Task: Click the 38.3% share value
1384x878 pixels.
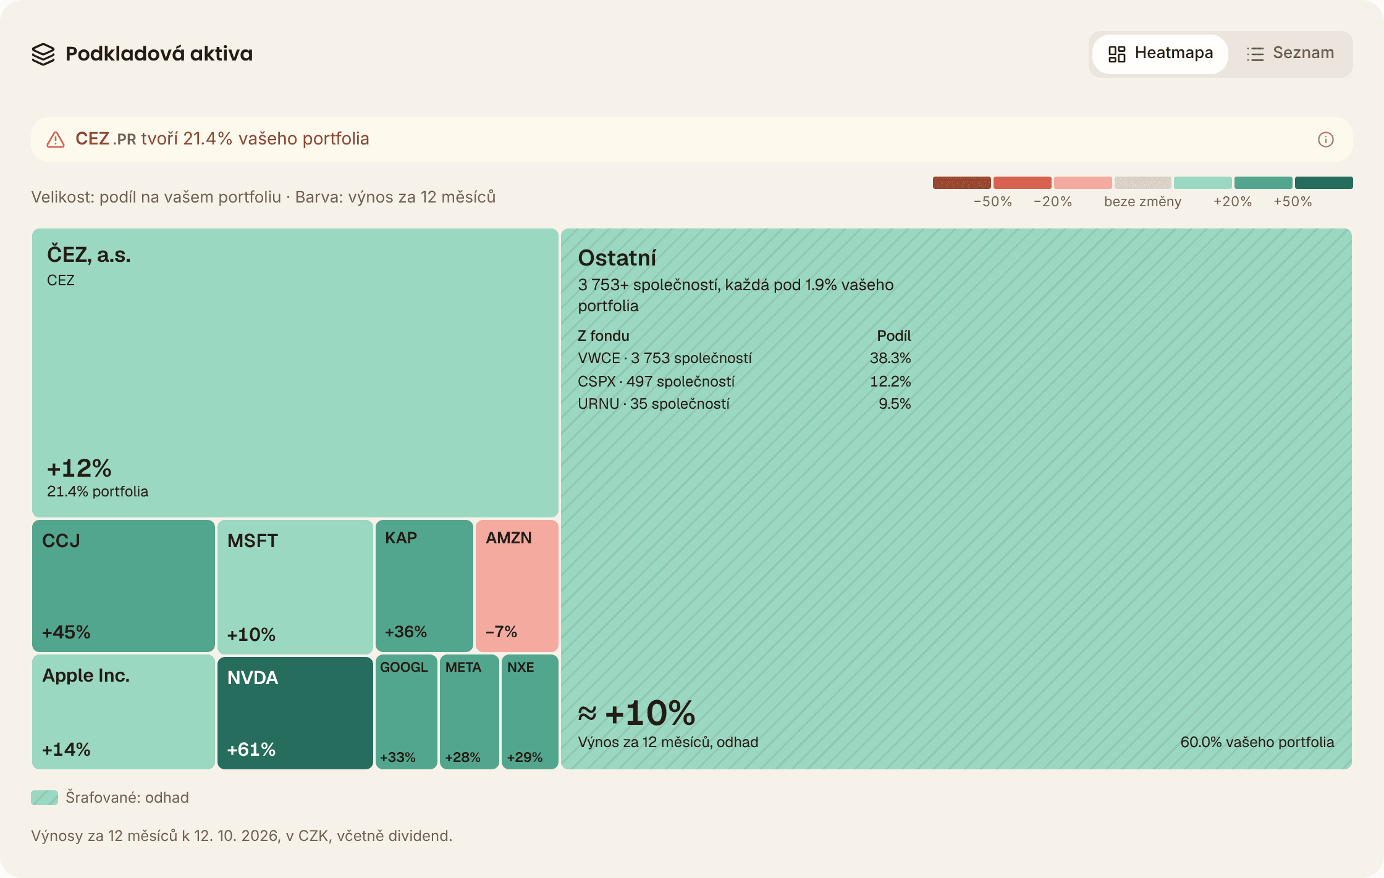Action: [890, 358]
